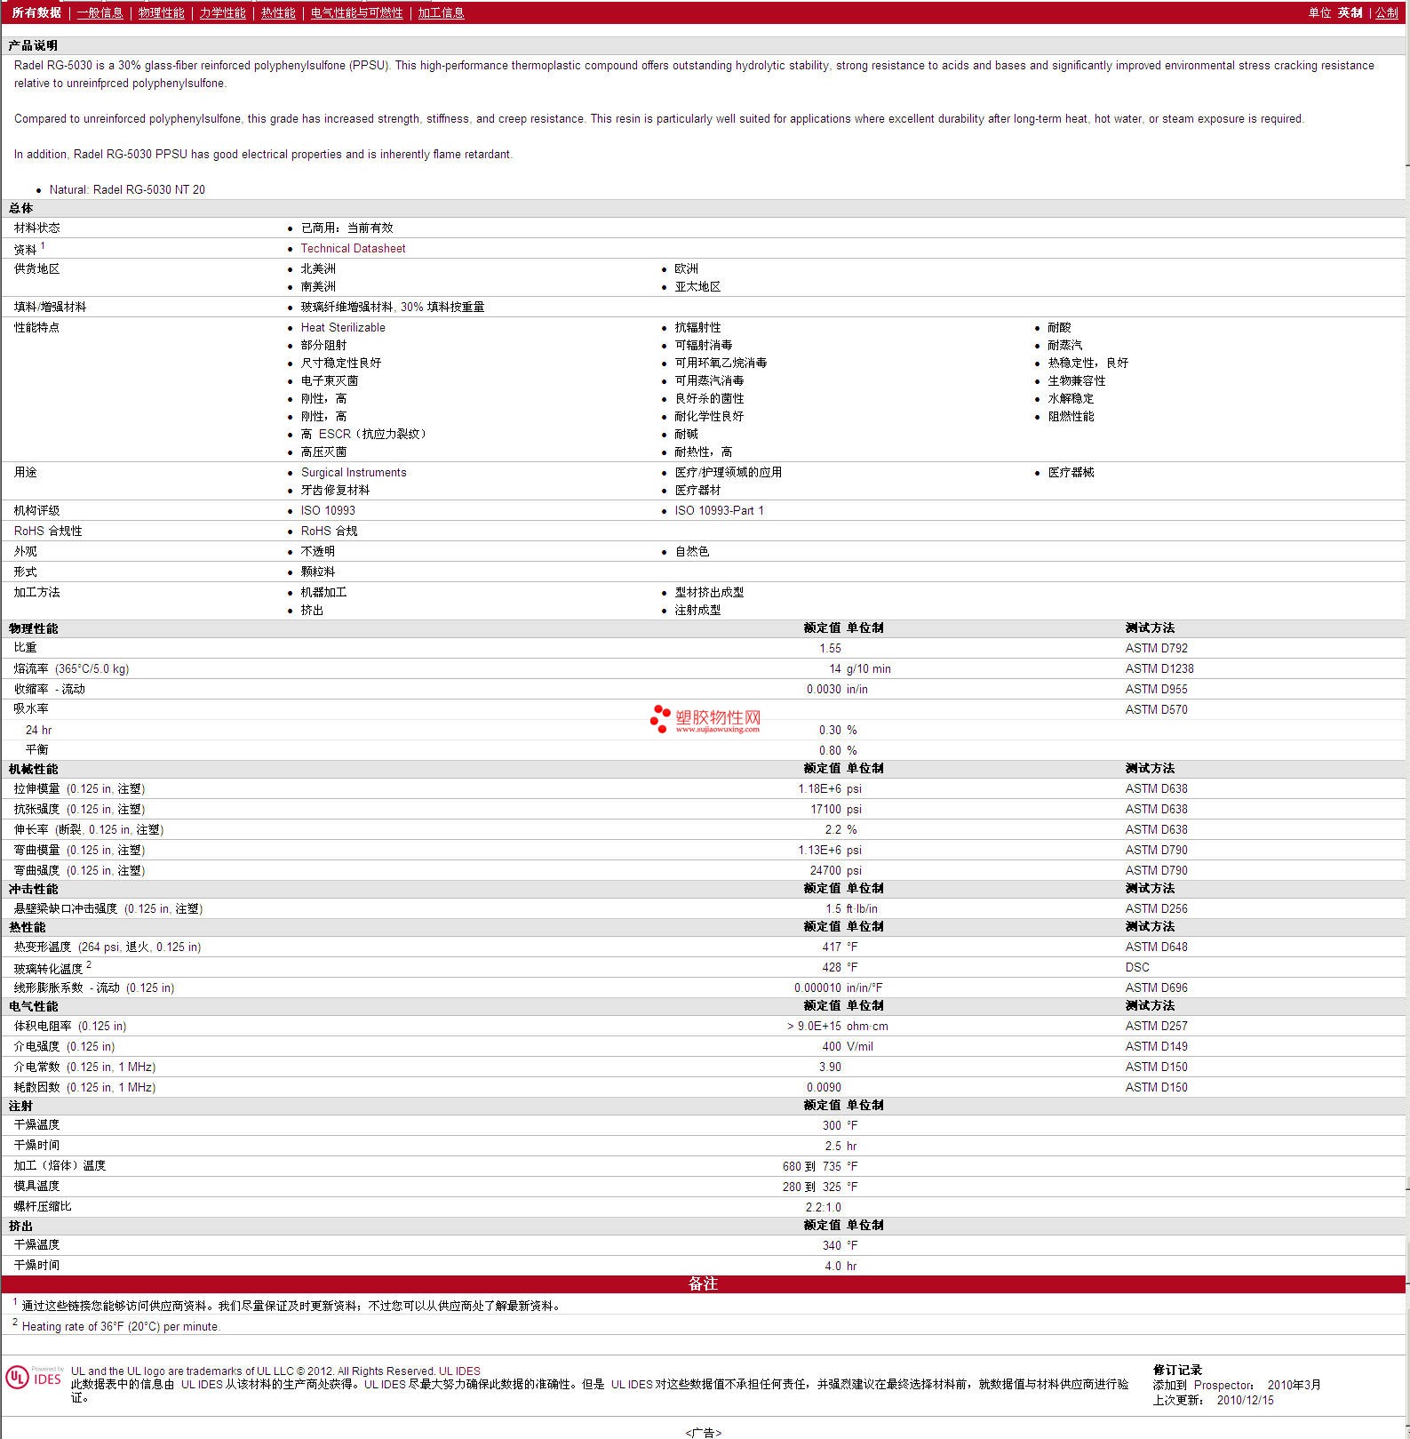Go to the 力学性能 tab

click(x=222, y=12)
